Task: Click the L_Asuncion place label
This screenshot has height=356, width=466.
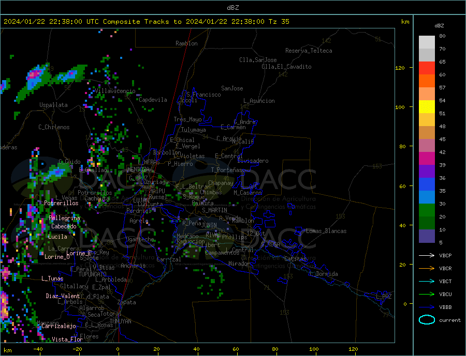Action: pyautogui.click(x=259, y=101)
